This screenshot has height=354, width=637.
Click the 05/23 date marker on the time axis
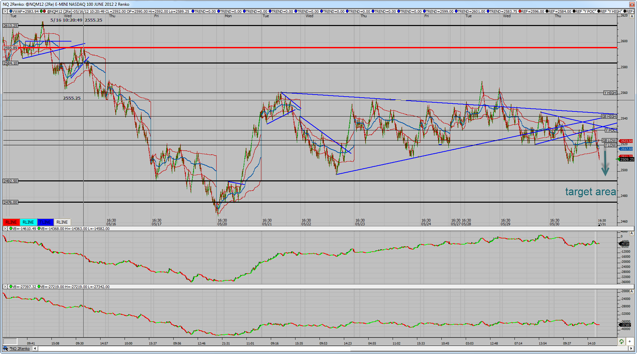360,224
